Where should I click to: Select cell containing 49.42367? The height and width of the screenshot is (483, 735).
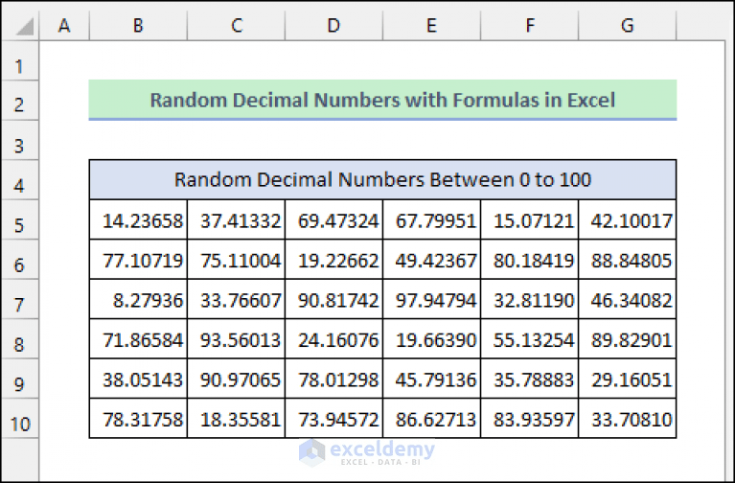[432, 260]
